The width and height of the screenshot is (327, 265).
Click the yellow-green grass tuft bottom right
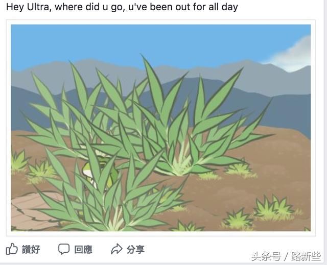tap(275, 207)
